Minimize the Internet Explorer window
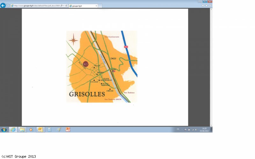This screenshot has width=255, height=159. coord(200,2)
